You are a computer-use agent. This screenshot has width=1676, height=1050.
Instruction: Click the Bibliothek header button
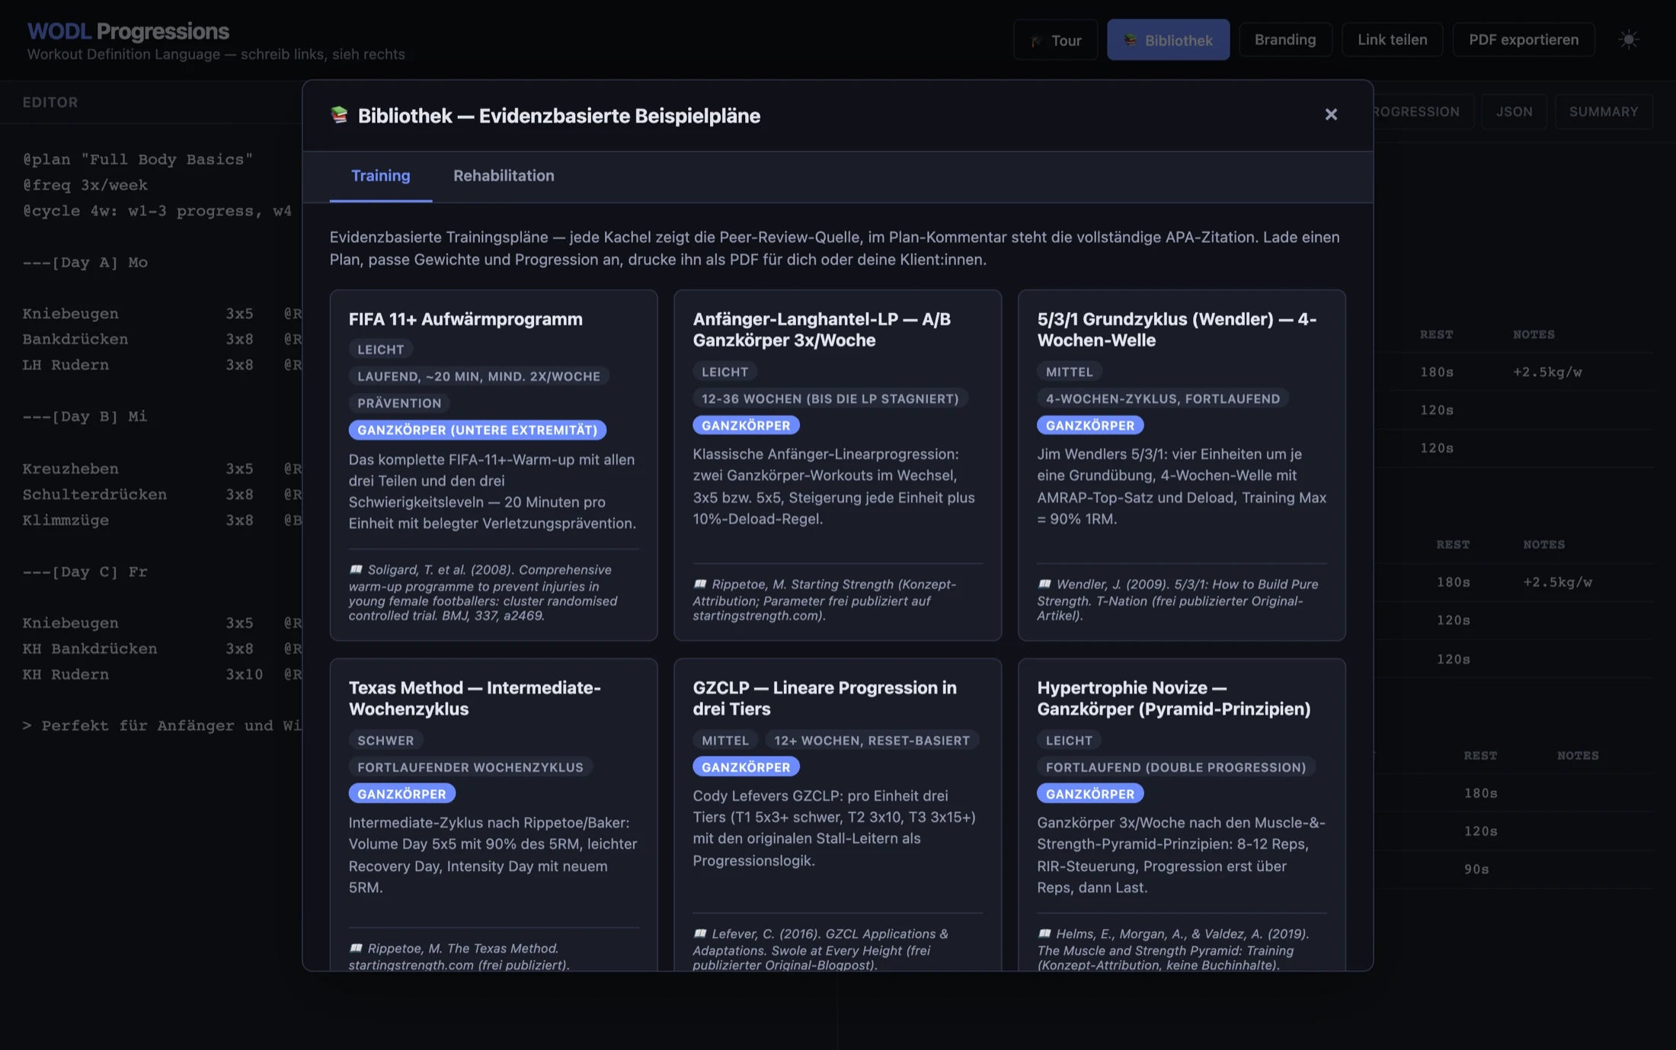[1168, 40]
